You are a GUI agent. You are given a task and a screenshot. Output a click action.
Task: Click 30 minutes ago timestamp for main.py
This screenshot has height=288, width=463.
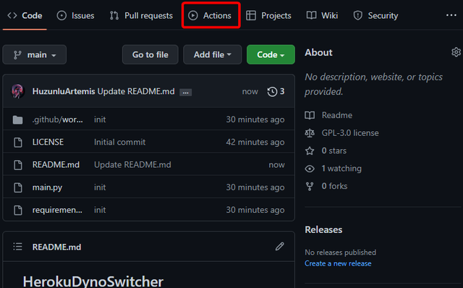[255, 187]
